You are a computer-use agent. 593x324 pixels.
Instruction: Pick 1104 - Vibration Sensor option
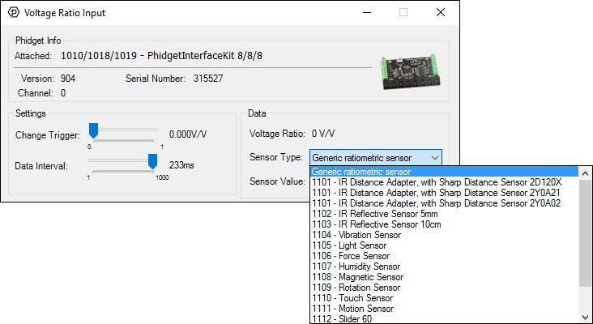[445, 235]
